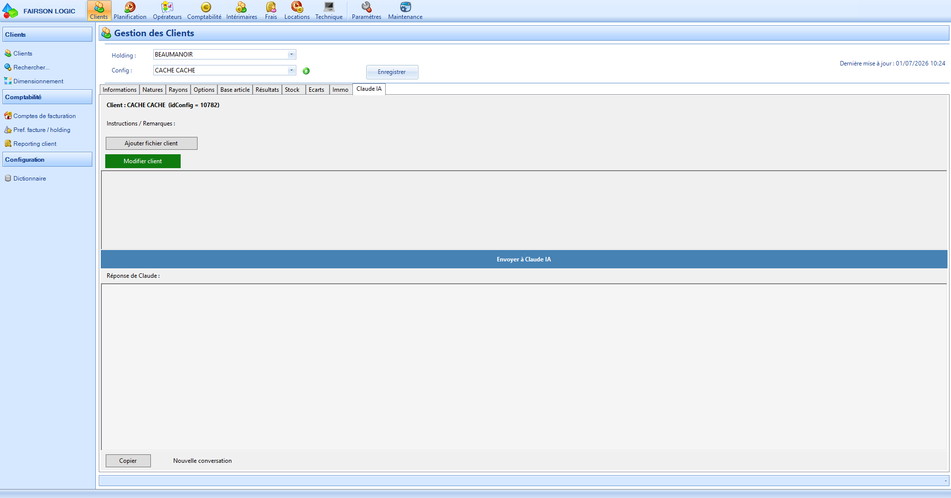Click the Holding field showing BEAUMANOIR
951x498 pixels.
click(x=224, y=55)
